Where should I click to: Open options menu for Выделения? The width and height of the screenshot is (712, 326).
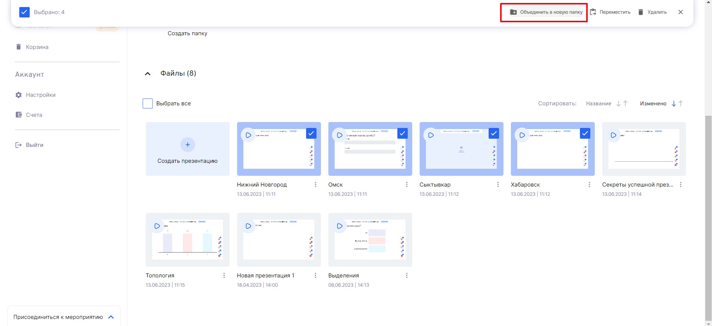click(407, 276)
